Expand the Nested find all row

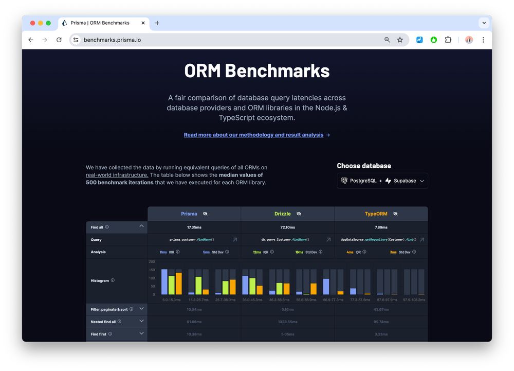141,321
